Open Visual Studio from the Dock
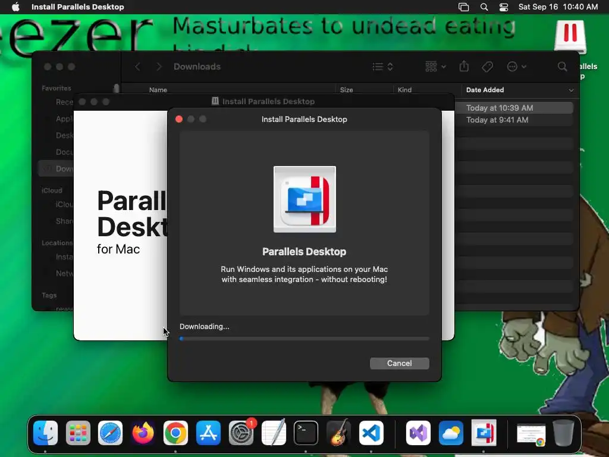Image resolution: width=609 pixels, height=457 pixels. point(418,433)
